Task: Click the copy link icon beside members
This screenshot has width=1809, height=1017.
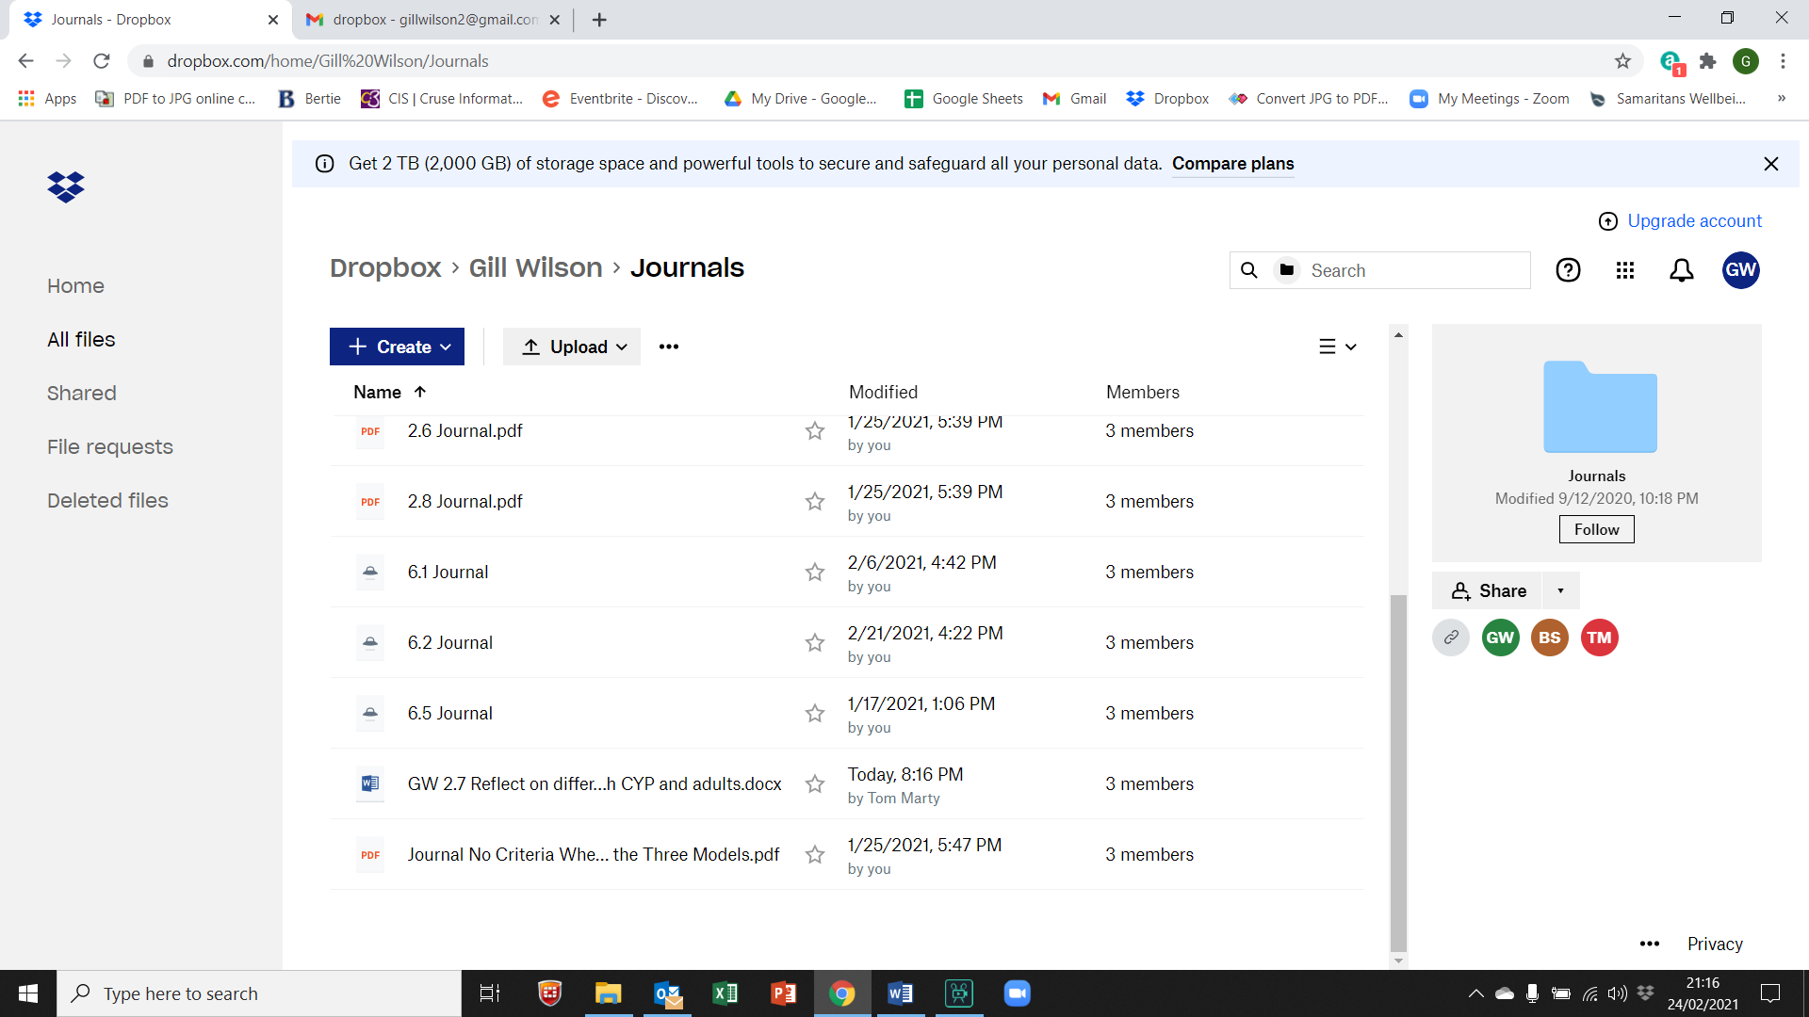Action: pyautogui.click(x=1451, y=638)
